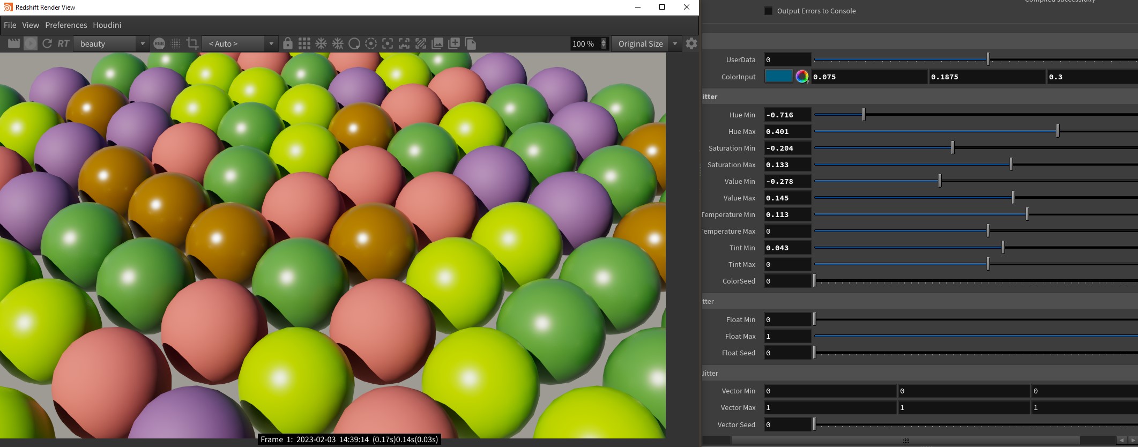Screen dimensions: 1138x447
Task: Click the Tint Max label
Action: click(x=741, y=264)
